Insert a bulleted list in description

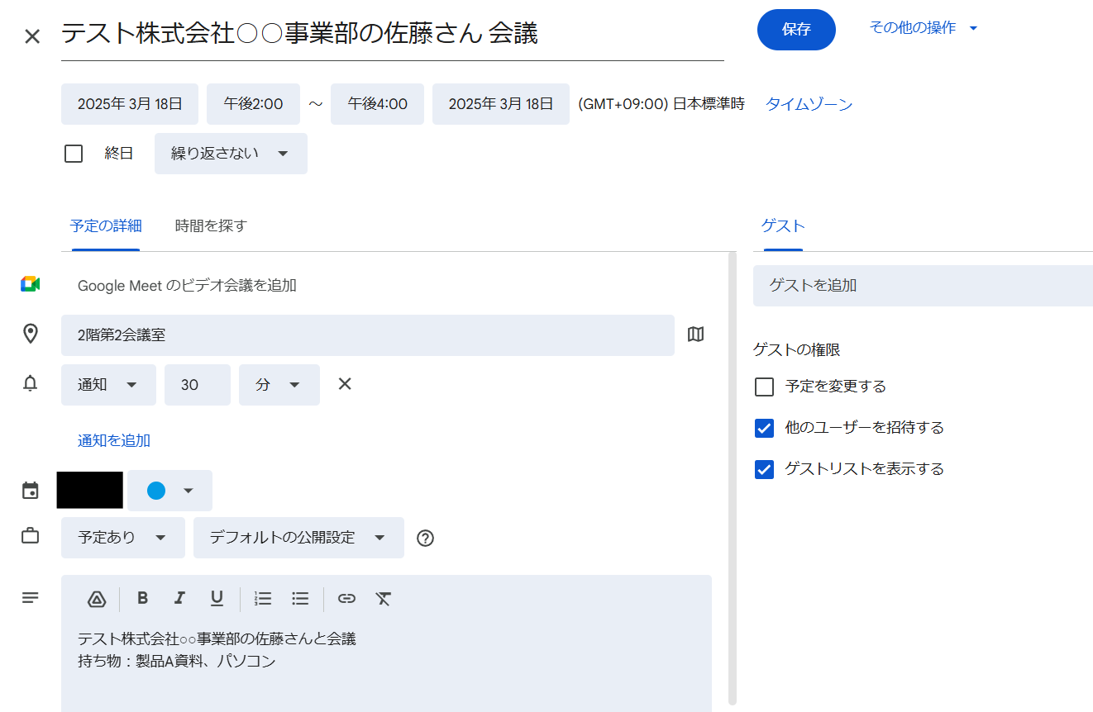pos(300,599)
